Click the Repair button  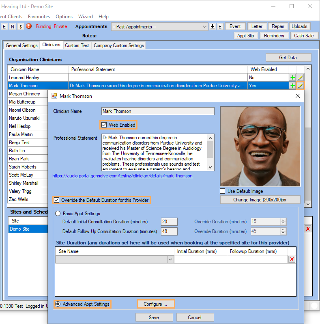278,26
